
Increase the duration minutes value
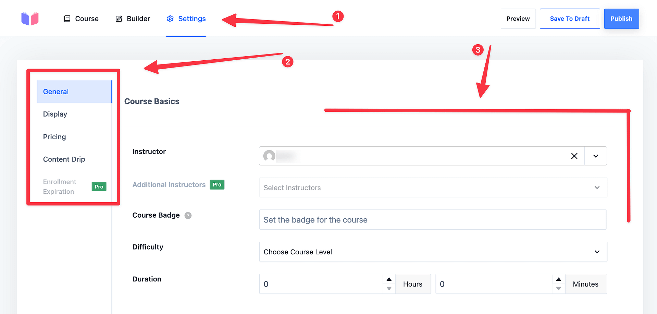point(559,279)
